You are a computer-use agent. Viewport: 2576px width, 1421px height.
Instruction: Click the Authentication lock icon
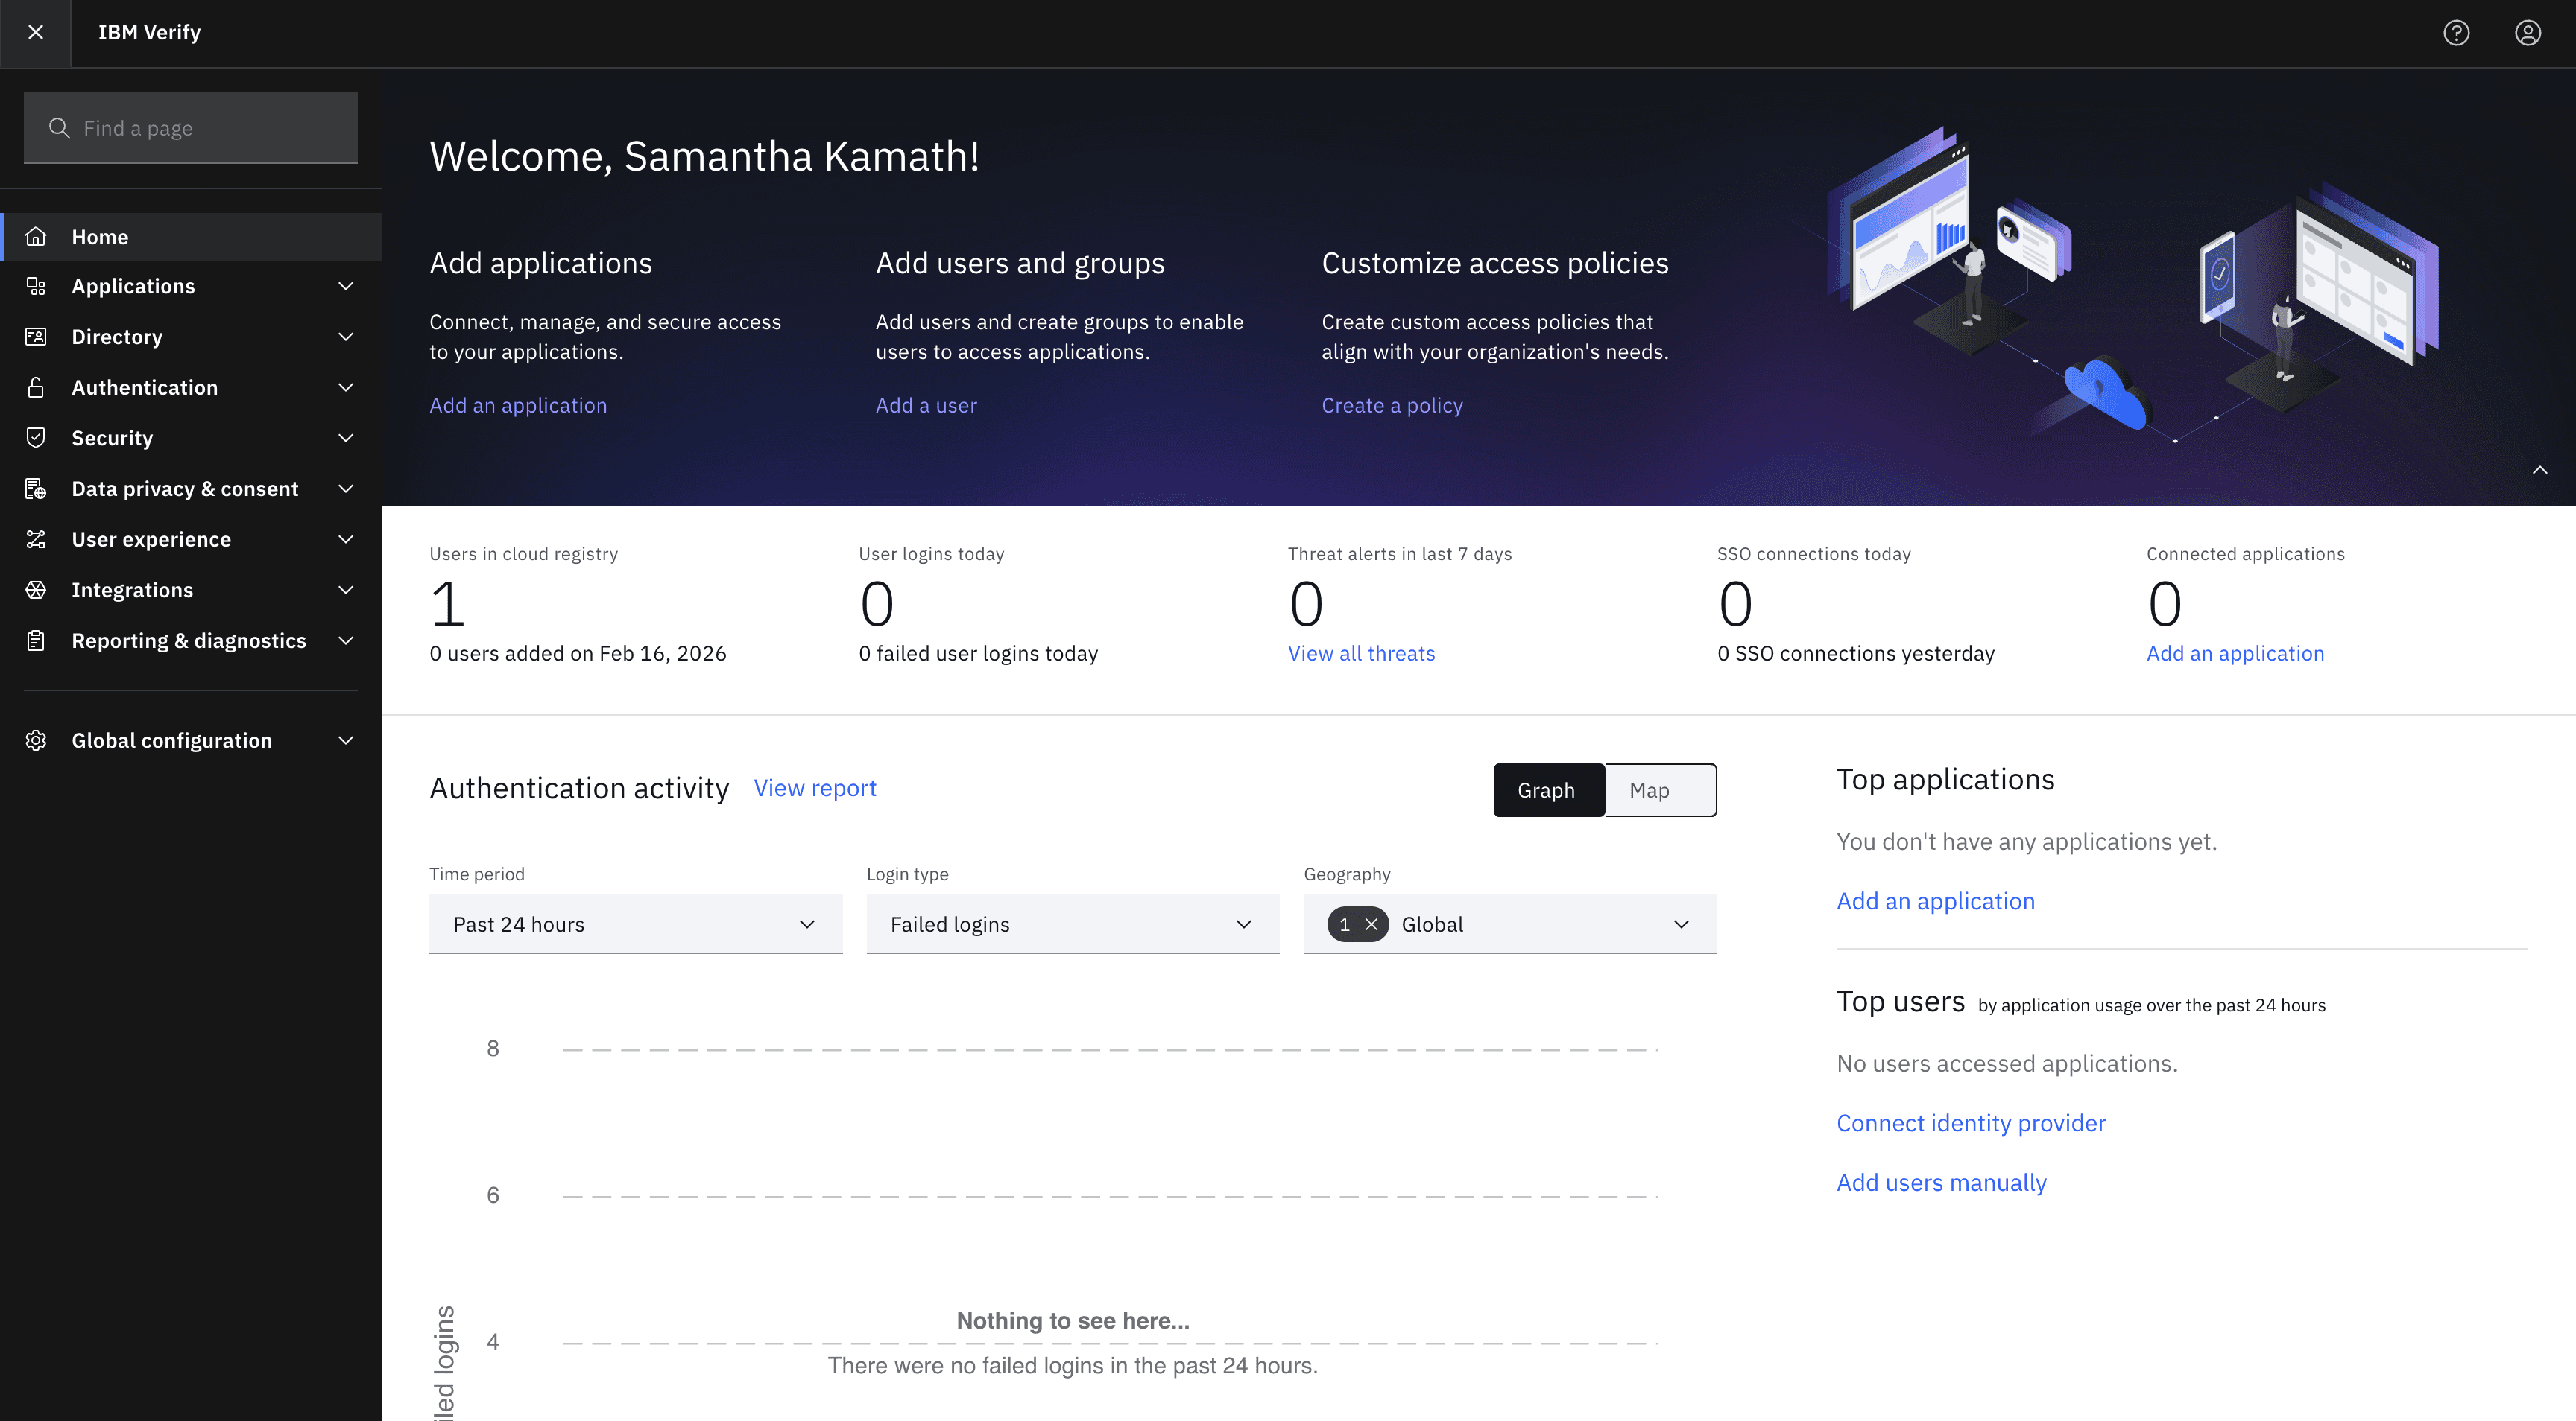(x=36, y=388)
